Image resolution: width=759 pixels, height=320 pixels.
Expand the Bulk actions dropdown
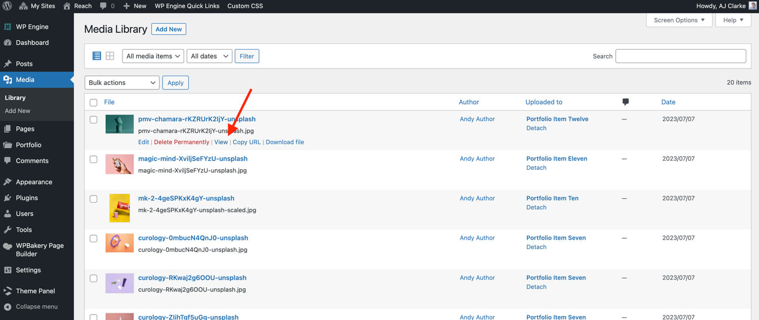tap(122, 83)
